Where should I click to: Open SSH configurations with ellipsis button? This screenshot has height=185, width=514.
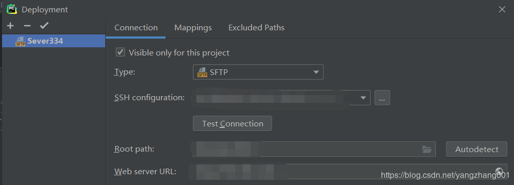click(x=382, y=98)
